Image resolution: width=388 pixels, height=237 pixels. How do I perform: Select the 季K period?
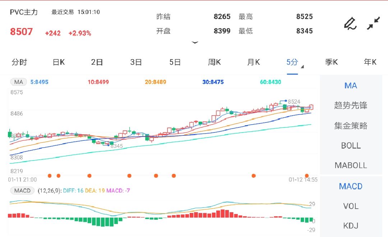click(x=331, y=62)
